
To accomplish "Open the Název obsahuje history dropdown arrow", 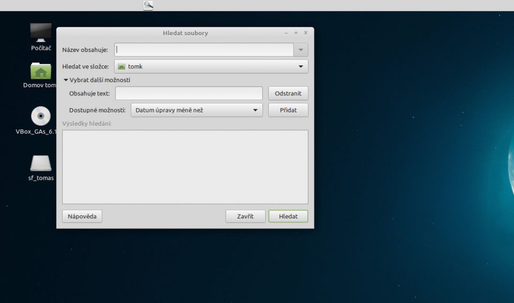I will [x=300, y=50].
